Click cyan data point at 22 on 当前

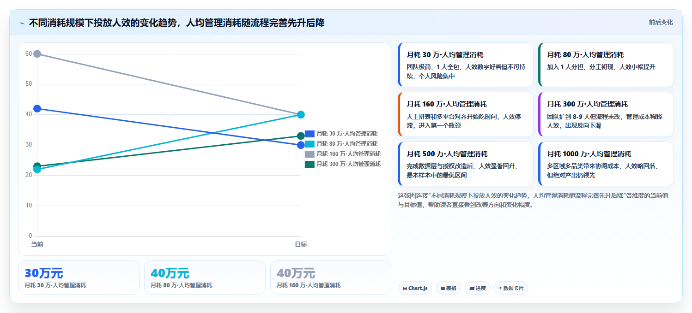tap(37, 170)
